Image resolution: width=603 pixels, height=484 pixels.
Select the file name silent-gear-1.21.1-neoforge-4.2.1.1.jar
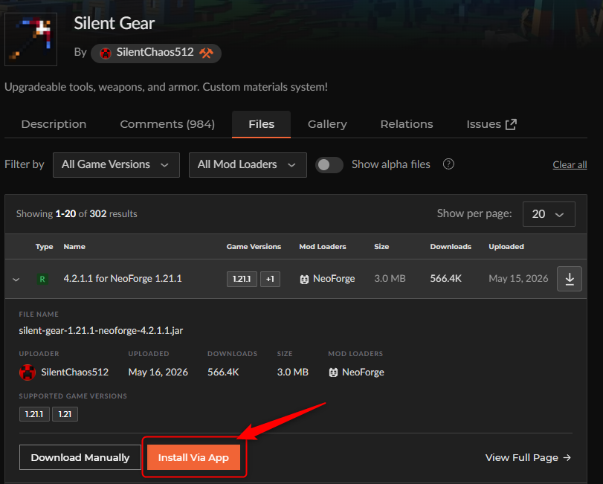click(x=101, y=331)
